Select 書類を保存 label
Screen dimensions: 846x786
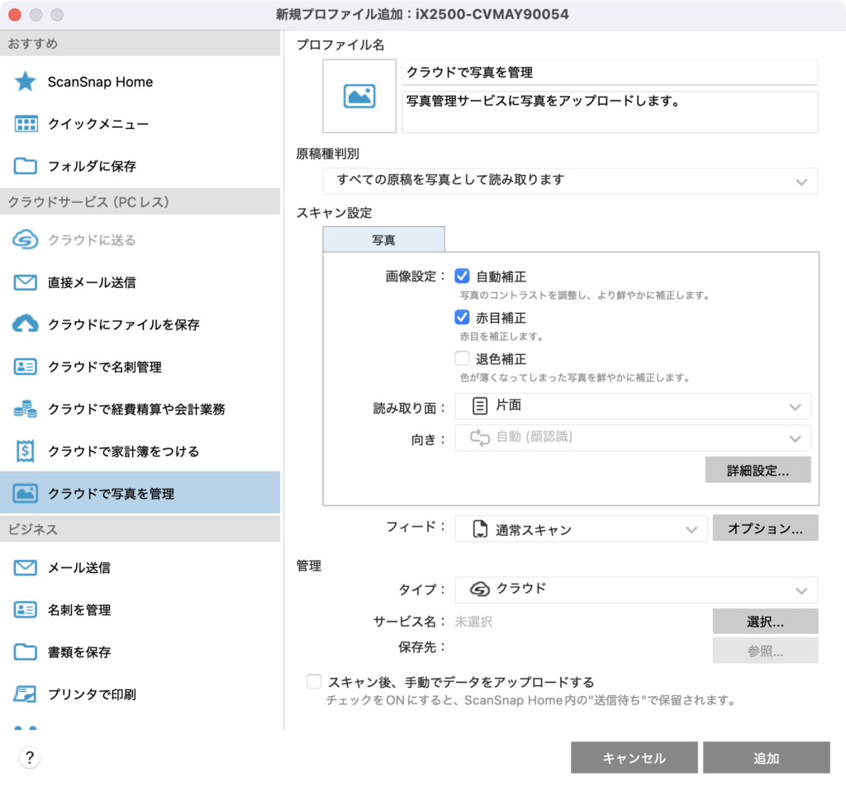click(79, 651)
